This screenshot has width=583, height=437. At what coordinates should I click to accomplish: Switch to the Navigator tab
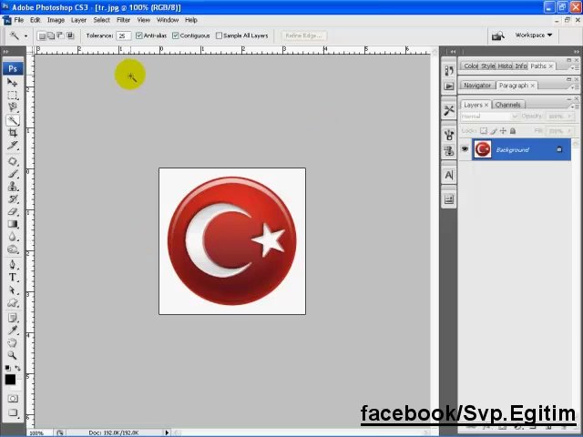(477, 86)
